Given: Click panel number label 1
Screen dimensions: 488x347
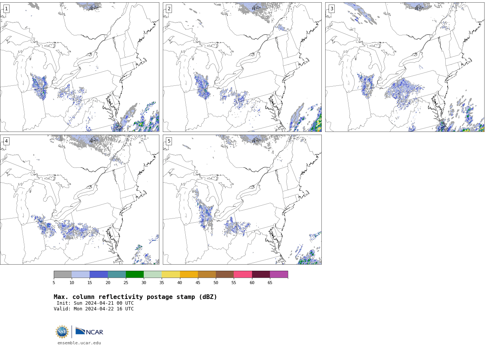Looking at the screenshot, I should (6, 9).
